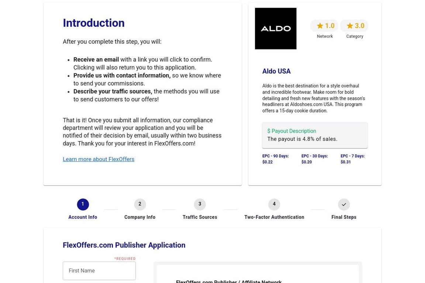Click the Payout Description box
425x283 pixels.
coord(315,135)
